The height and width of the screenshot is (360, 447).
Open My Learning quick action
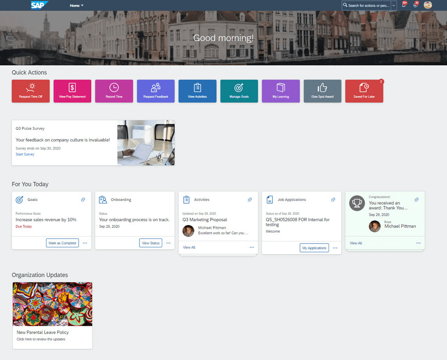click(x=280, y=91)
